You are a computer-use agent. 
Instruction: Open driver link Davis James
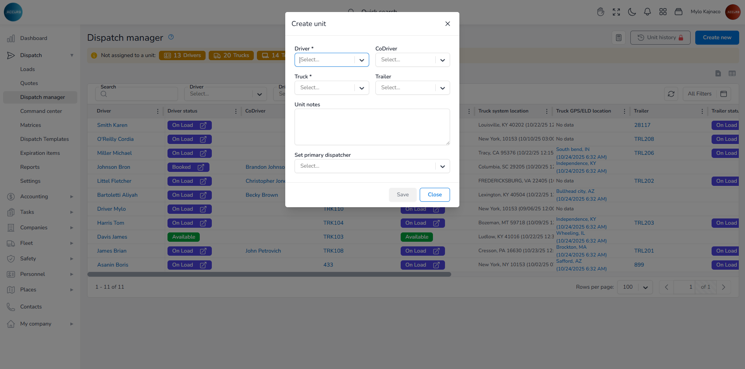pos(112,237)
